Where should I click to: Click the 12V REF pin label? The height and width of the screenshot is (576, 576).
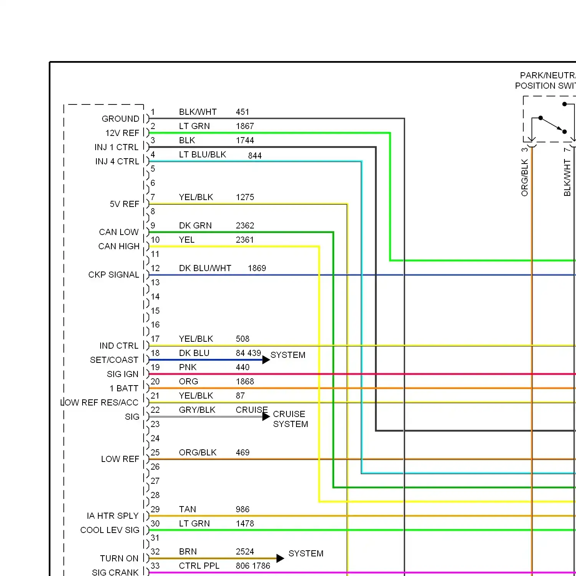click(122, 133)
